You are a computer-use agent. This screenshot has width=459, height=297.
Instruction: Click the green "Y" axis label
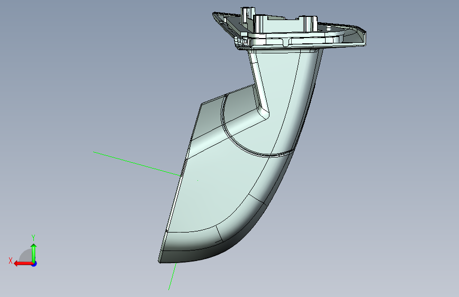click(33, 238)
